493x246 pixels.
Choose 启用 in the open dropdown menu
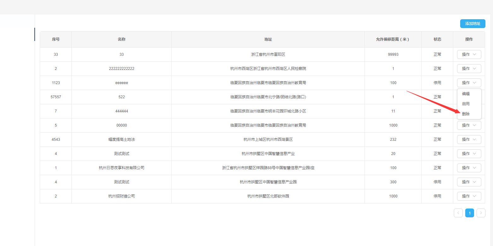pyautogui.click(x=466, y=104)
